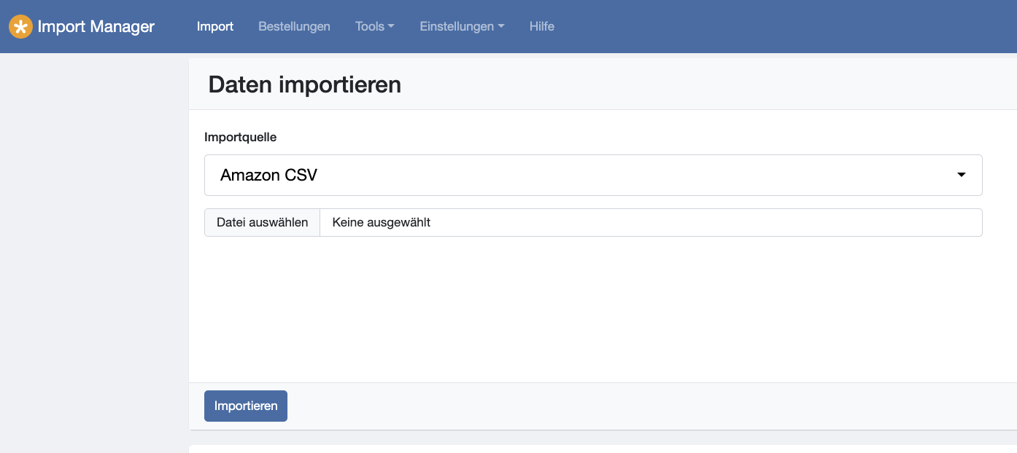
Task: Click the Daten importieren heading
Action: click(305, 84)
